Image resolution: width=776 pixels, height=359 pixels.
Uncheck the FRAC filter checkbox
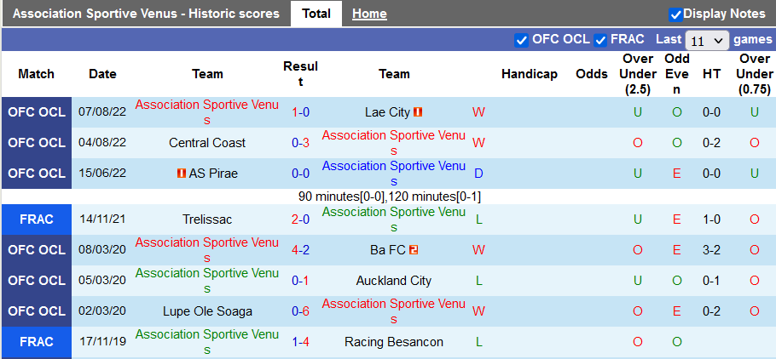click(x=600, y=40)
